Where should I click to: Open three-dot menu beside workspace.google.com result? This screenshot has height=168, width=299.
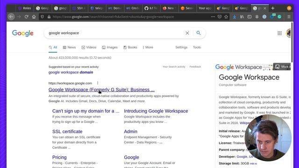pos(98,83)
